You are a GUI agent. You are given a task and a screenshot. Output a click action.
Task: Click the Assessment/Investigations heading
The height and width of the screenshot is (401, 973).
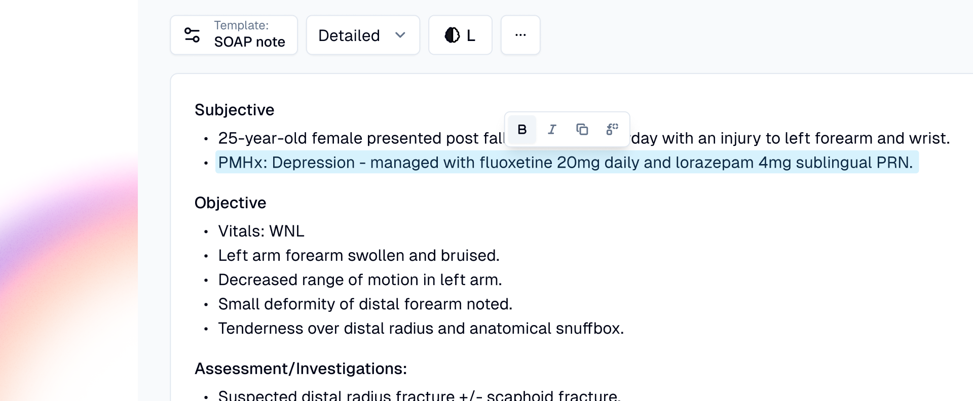tap(301, 369)
